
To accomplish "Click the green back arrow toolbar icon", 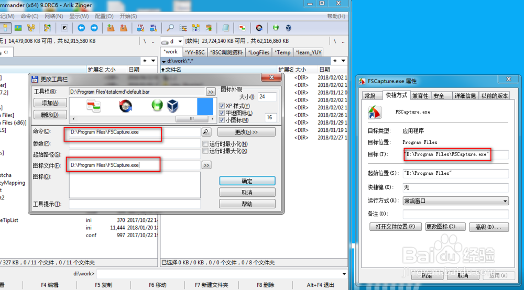I will [x=81, y=28].
